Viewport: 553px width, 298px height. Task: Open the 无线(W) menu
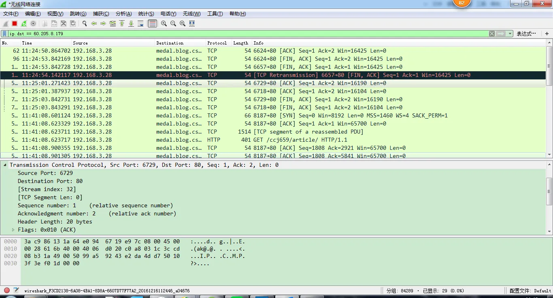pyautogui.click(x=191, y=14)
